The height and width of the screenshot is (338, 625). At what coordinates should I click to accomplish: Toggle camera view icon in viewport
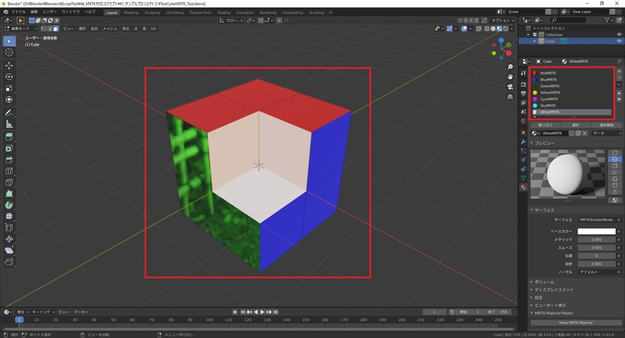click(x=510, y=86)
